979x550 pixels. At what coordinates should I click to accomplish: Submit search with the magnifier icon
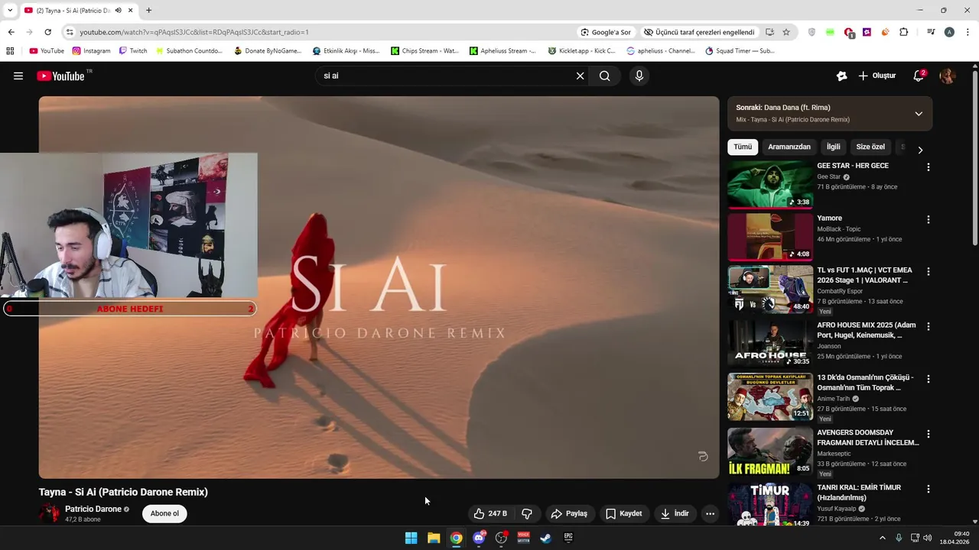[x=605, y=76]
